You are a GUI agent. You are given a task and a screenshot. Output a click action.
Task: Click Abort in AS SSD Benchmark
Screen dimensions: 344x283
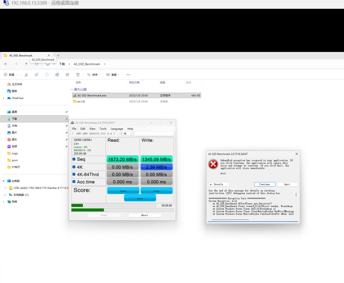click(145, 215)
